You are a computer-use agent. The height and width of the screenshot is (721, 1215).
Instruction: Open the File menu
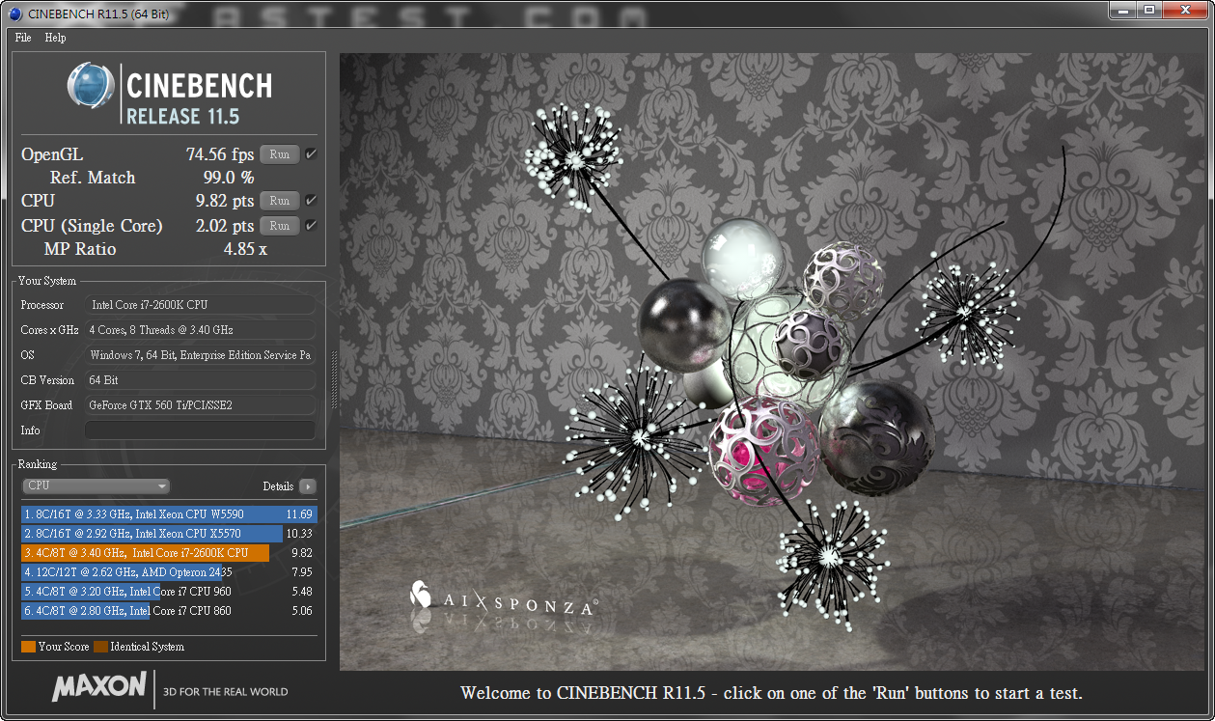[x=23, y=38]
